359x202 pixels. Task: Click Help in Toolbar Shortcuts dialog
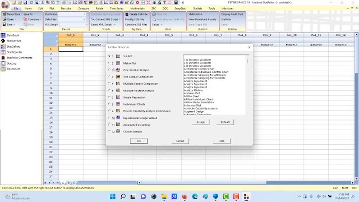(x=222, y=141)
